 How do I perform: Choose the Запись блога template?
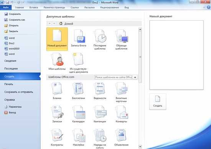(78, 38)
